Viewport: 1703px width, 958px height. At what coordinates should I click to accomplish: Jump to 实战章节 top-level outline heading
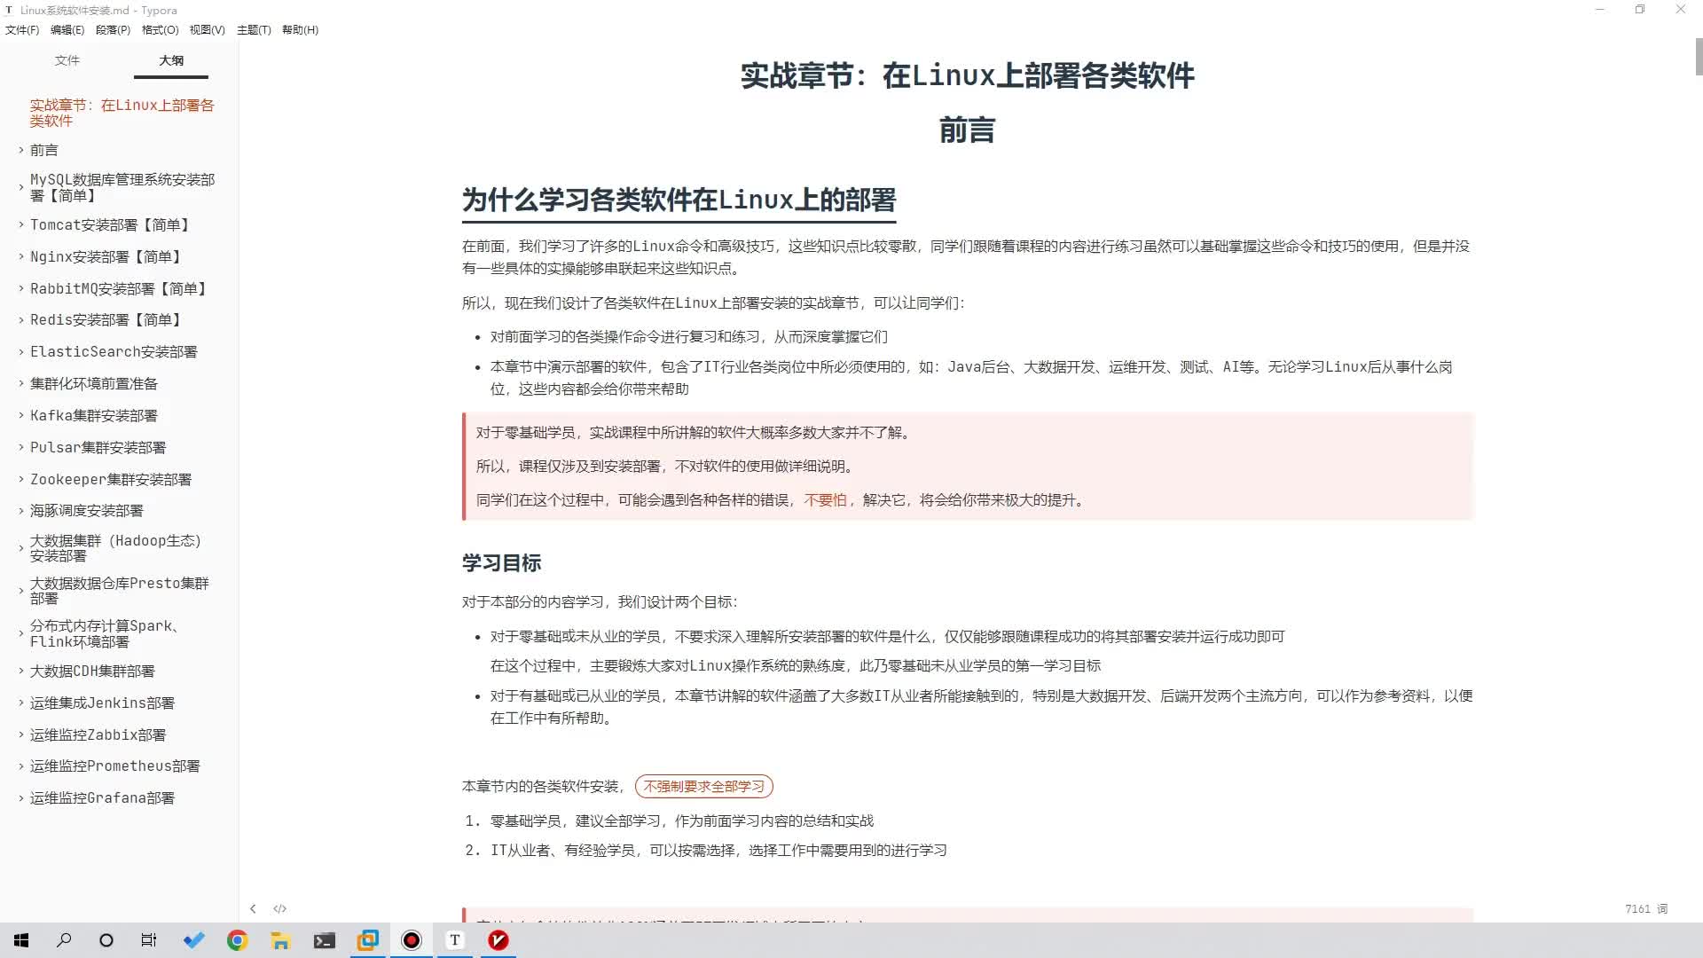[122, 113]
